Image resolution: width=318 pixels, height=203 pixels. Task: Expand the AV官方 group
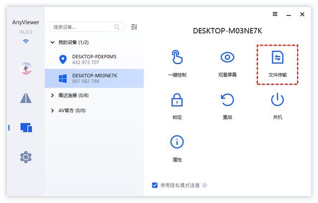[x=53, y=110]
